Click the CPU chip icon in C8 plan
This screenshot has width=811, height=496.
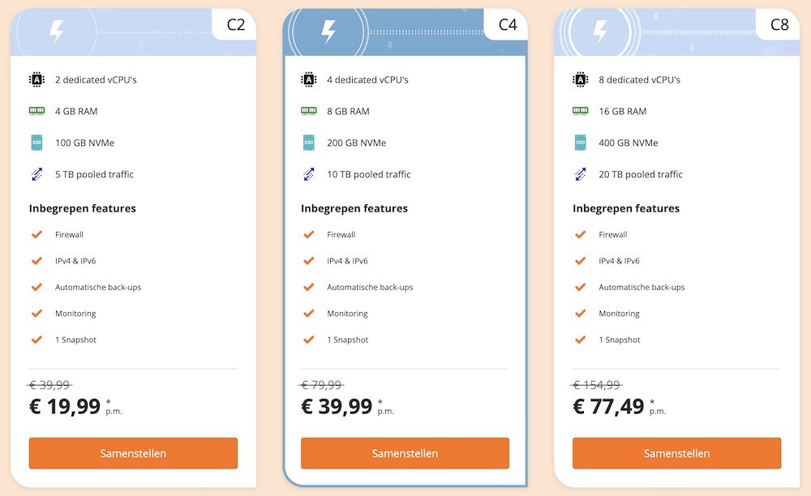(580, 79)
